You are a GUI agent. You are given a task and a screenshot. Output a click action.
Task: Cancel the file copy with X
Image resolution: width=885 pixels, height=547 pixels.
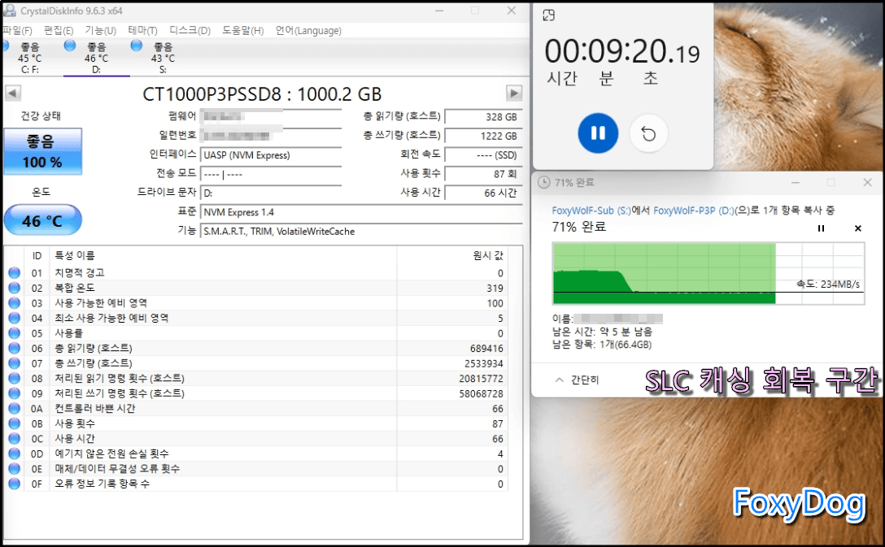858,228
